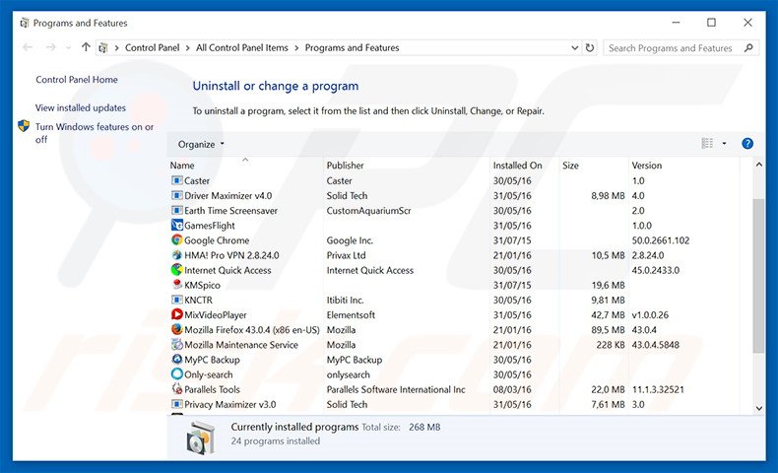Click the scrollbar down arrow

pos(758,408)
